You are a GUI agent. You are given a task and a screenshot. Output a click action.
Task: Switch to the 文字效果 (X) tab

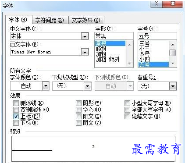(86, 20)
